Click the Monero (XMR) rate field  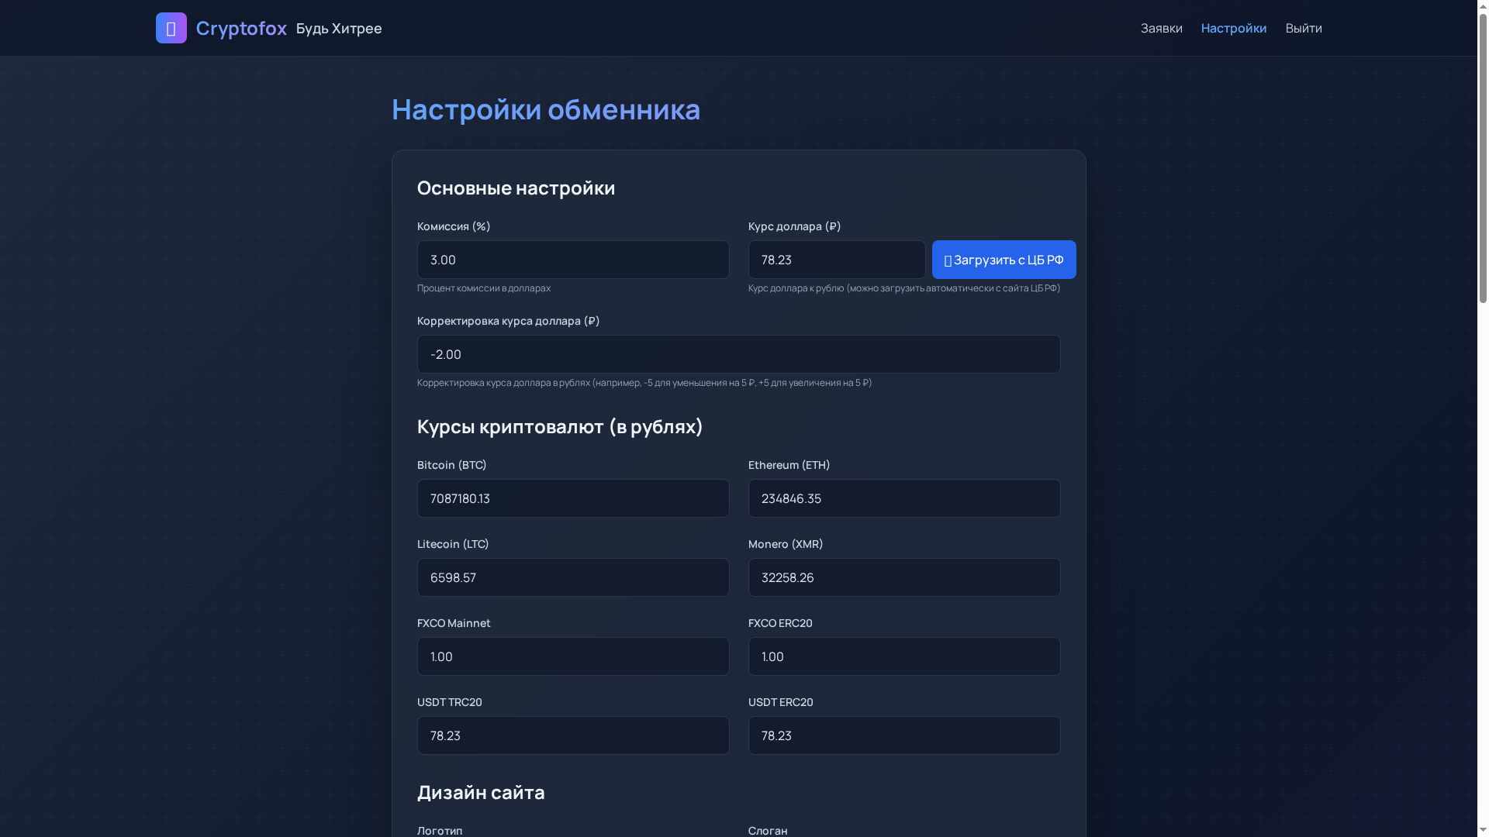903,577
